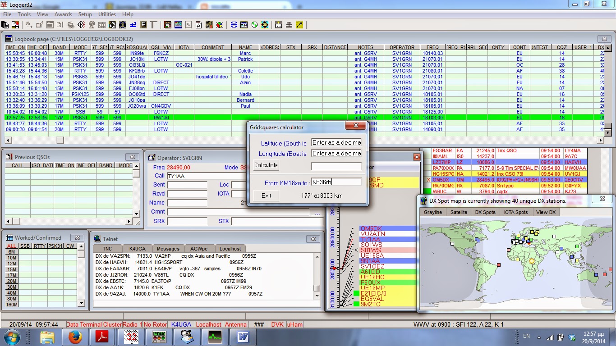The image size is (616, 346).
Task: Toggle the Cluster status bar indicator
Action: [112, 324]
